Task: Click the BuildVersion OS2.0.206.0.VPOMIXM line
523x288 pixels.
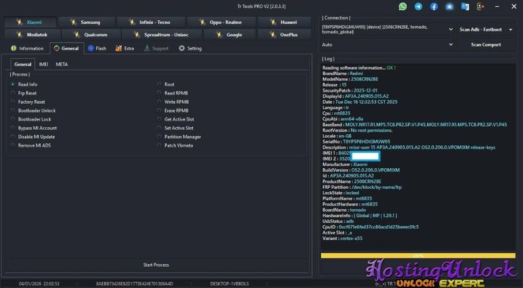Action: click(x=361, y=170)
